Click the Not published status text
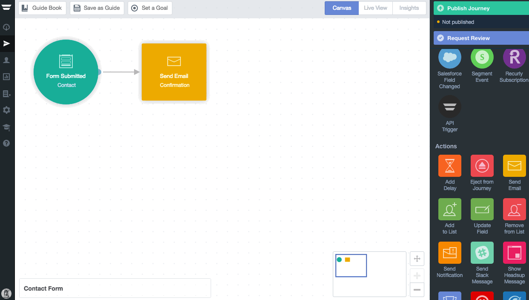This screenshot has width=529, height=300. point(458,22)
